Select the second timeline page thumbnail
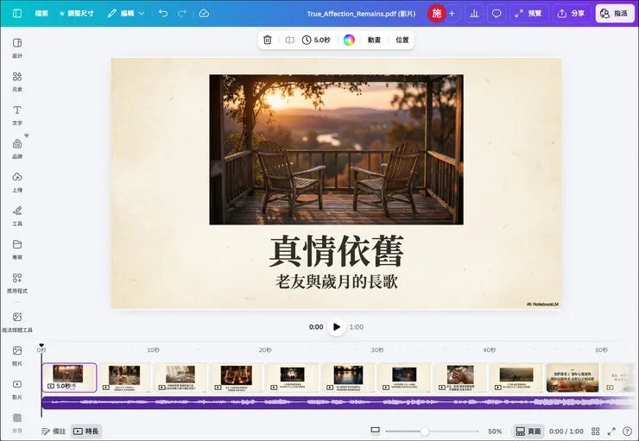Viewport: 639px width, 441px height. [x=124, y=377]
